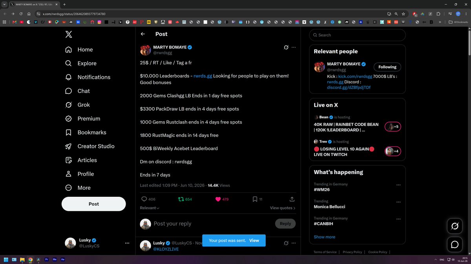471x264 pixels.
Task: Open the three-dot menu beside #WM26
Action: pyautogui.click(x=398, y=185)
